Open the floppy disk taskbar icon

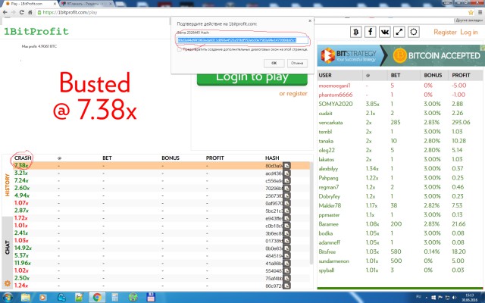pos(151,298)
